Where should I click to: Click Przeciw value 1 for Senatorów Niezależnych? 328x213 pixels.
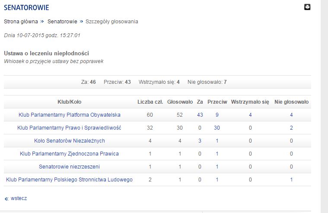pos(217,141)
